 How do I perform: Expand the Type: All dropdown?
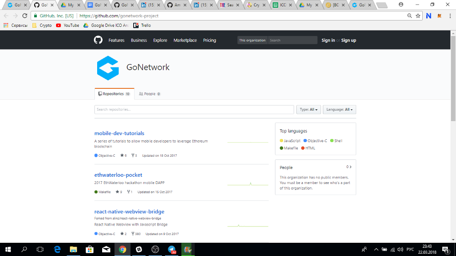pyautogui.click(x=309, y=109)
